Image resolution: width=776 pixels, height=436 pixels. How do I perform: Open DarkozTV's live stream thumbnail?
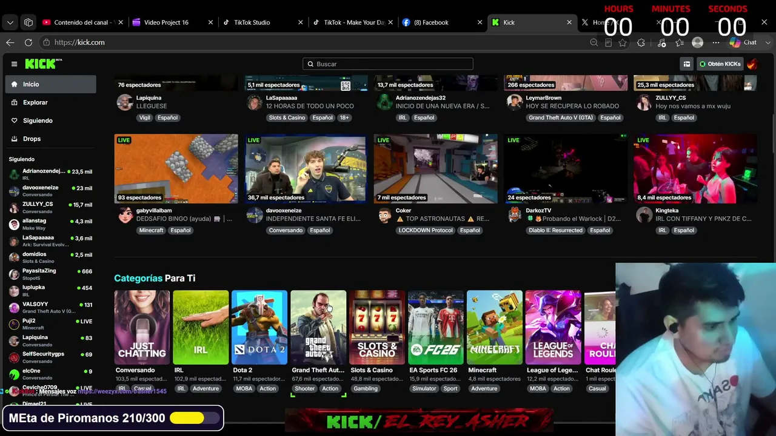point(565,169)
